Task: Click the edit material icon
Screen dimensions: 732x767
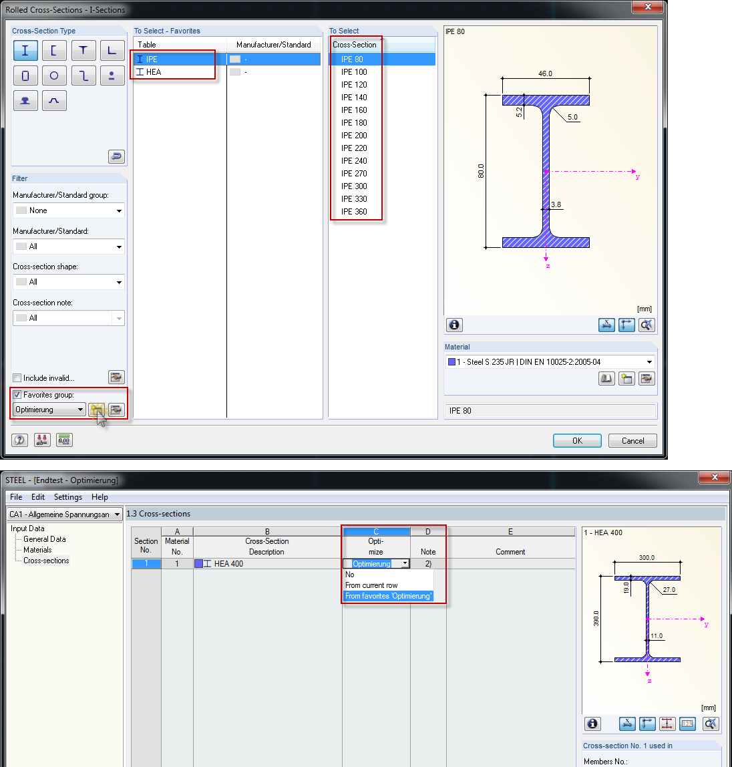Action: click(647, 379)
